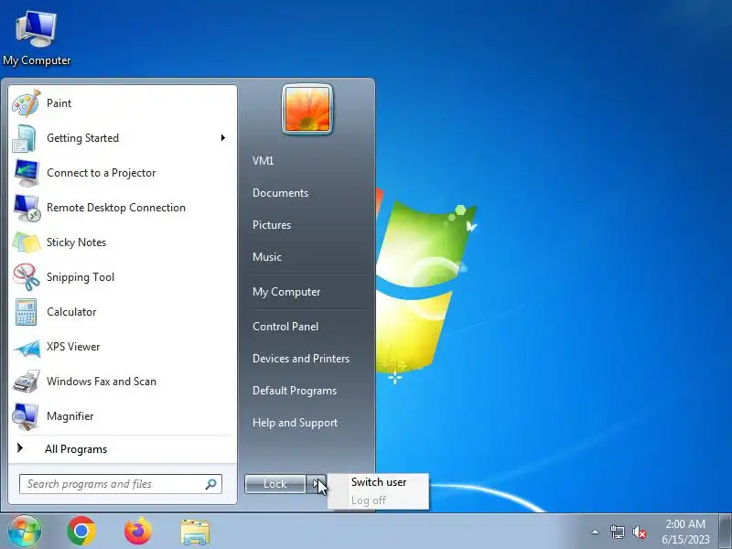
Task: Click the user account flower picture
Action: click(307, 109)
